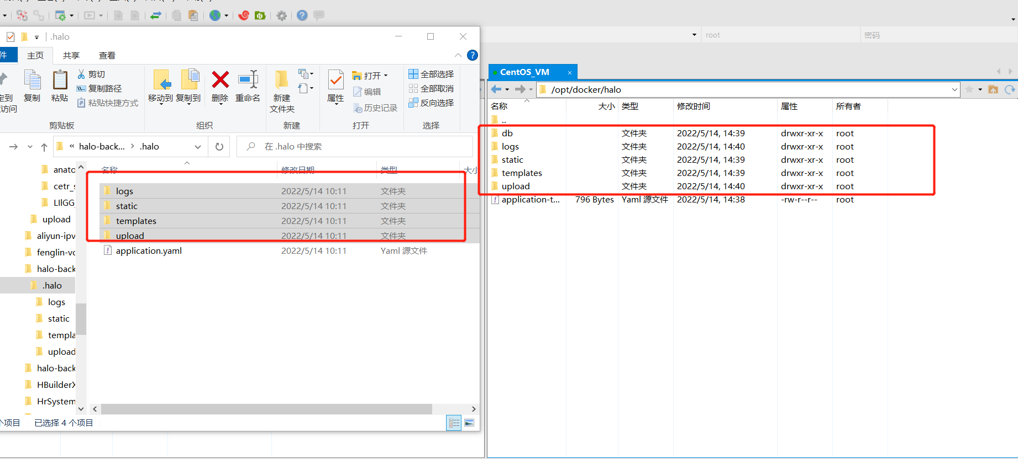Switch to the View (查看) ribbon tab
The width and height of the screenshot is (1018, 459).
click(x=107, y=55)
